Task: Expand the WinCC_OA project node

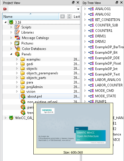Action: point(5,118)
